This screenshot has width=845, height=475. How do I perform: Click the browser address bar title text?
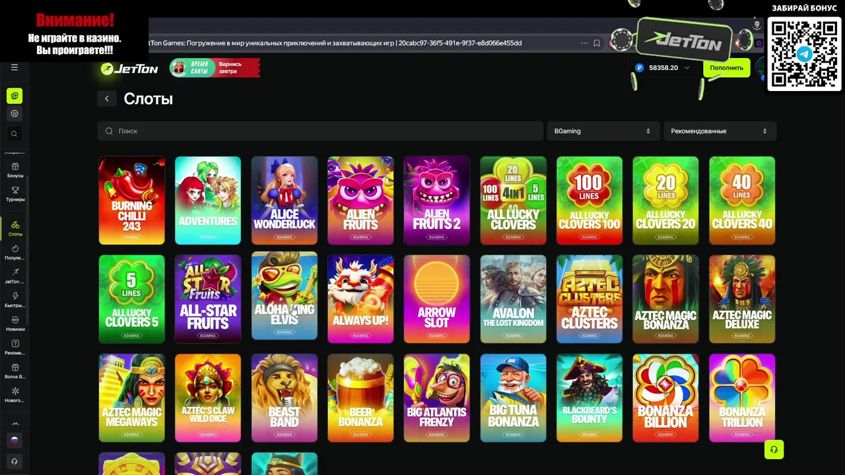337,43
